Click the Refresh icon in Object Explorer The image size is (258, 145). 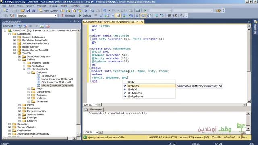click(x=42, y=26)
